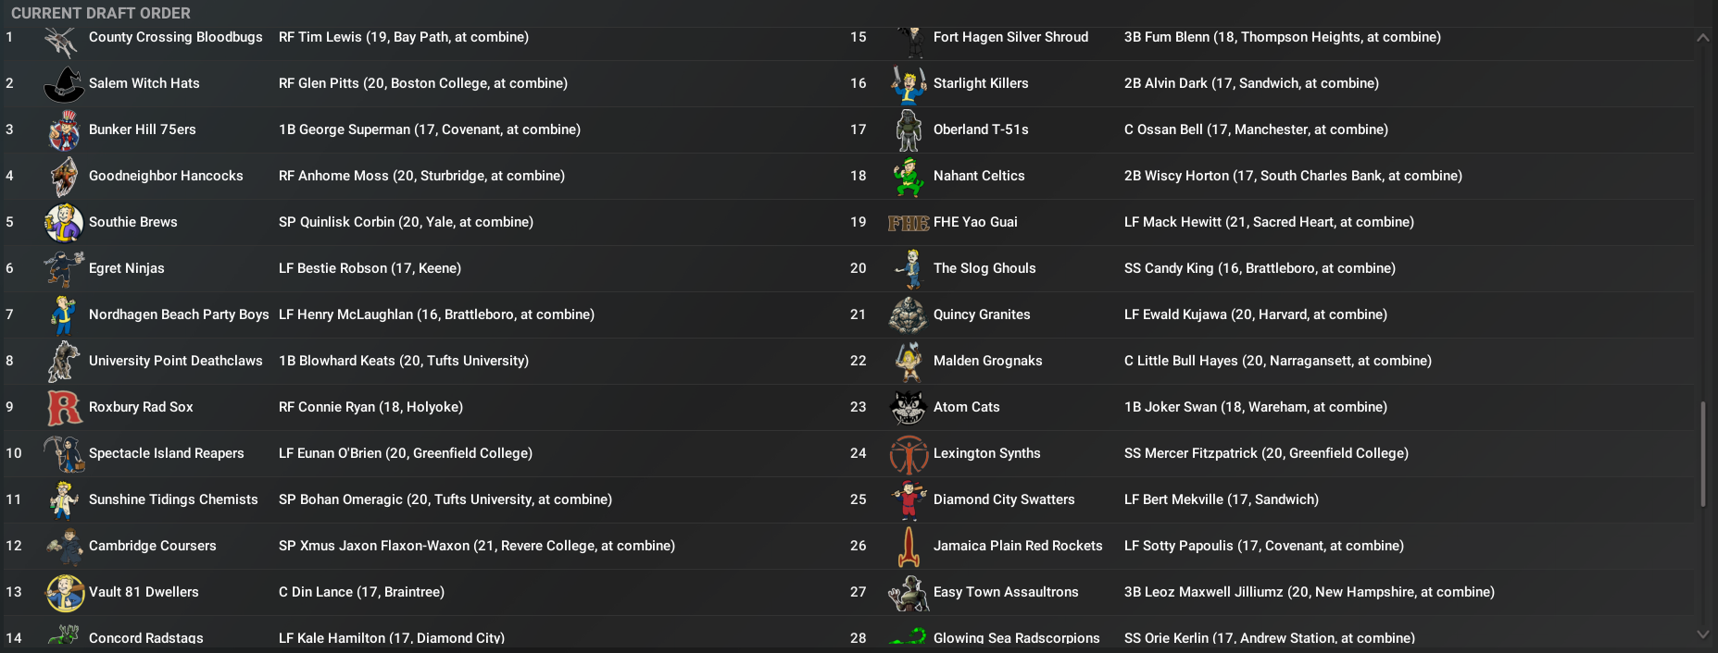This screenshot has width=1718, height=653.
Task: View prospect C Little Bull Hayes
Action: (x=1277, y=361)
